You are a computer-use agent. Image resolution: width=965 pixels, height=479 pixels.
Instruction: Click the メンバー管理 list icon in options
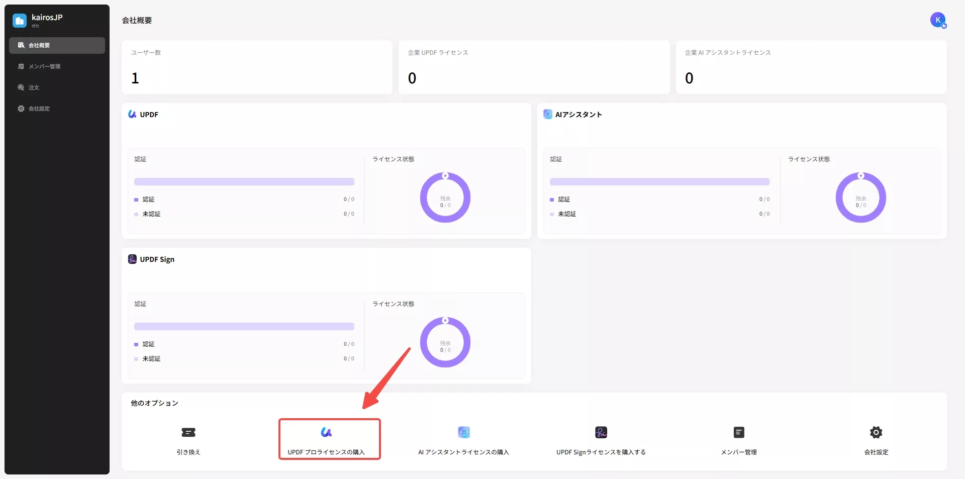[x=739, y=432]
